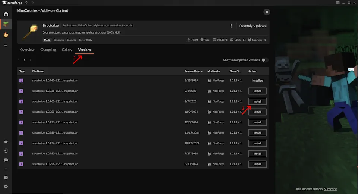This screenshot has width=358, height=194.
Task: Install structurize-1.0.758 snapshot
Action: point(257,112)
